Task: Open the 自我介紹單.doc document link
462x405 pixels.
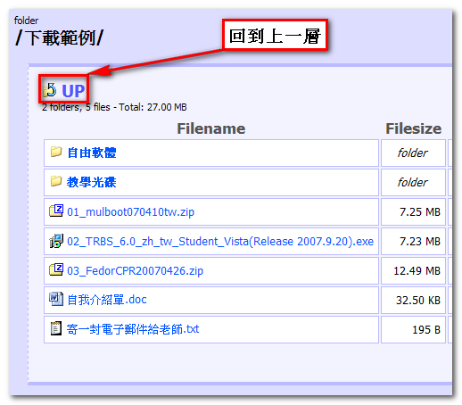Action: (x=107, y=300)
